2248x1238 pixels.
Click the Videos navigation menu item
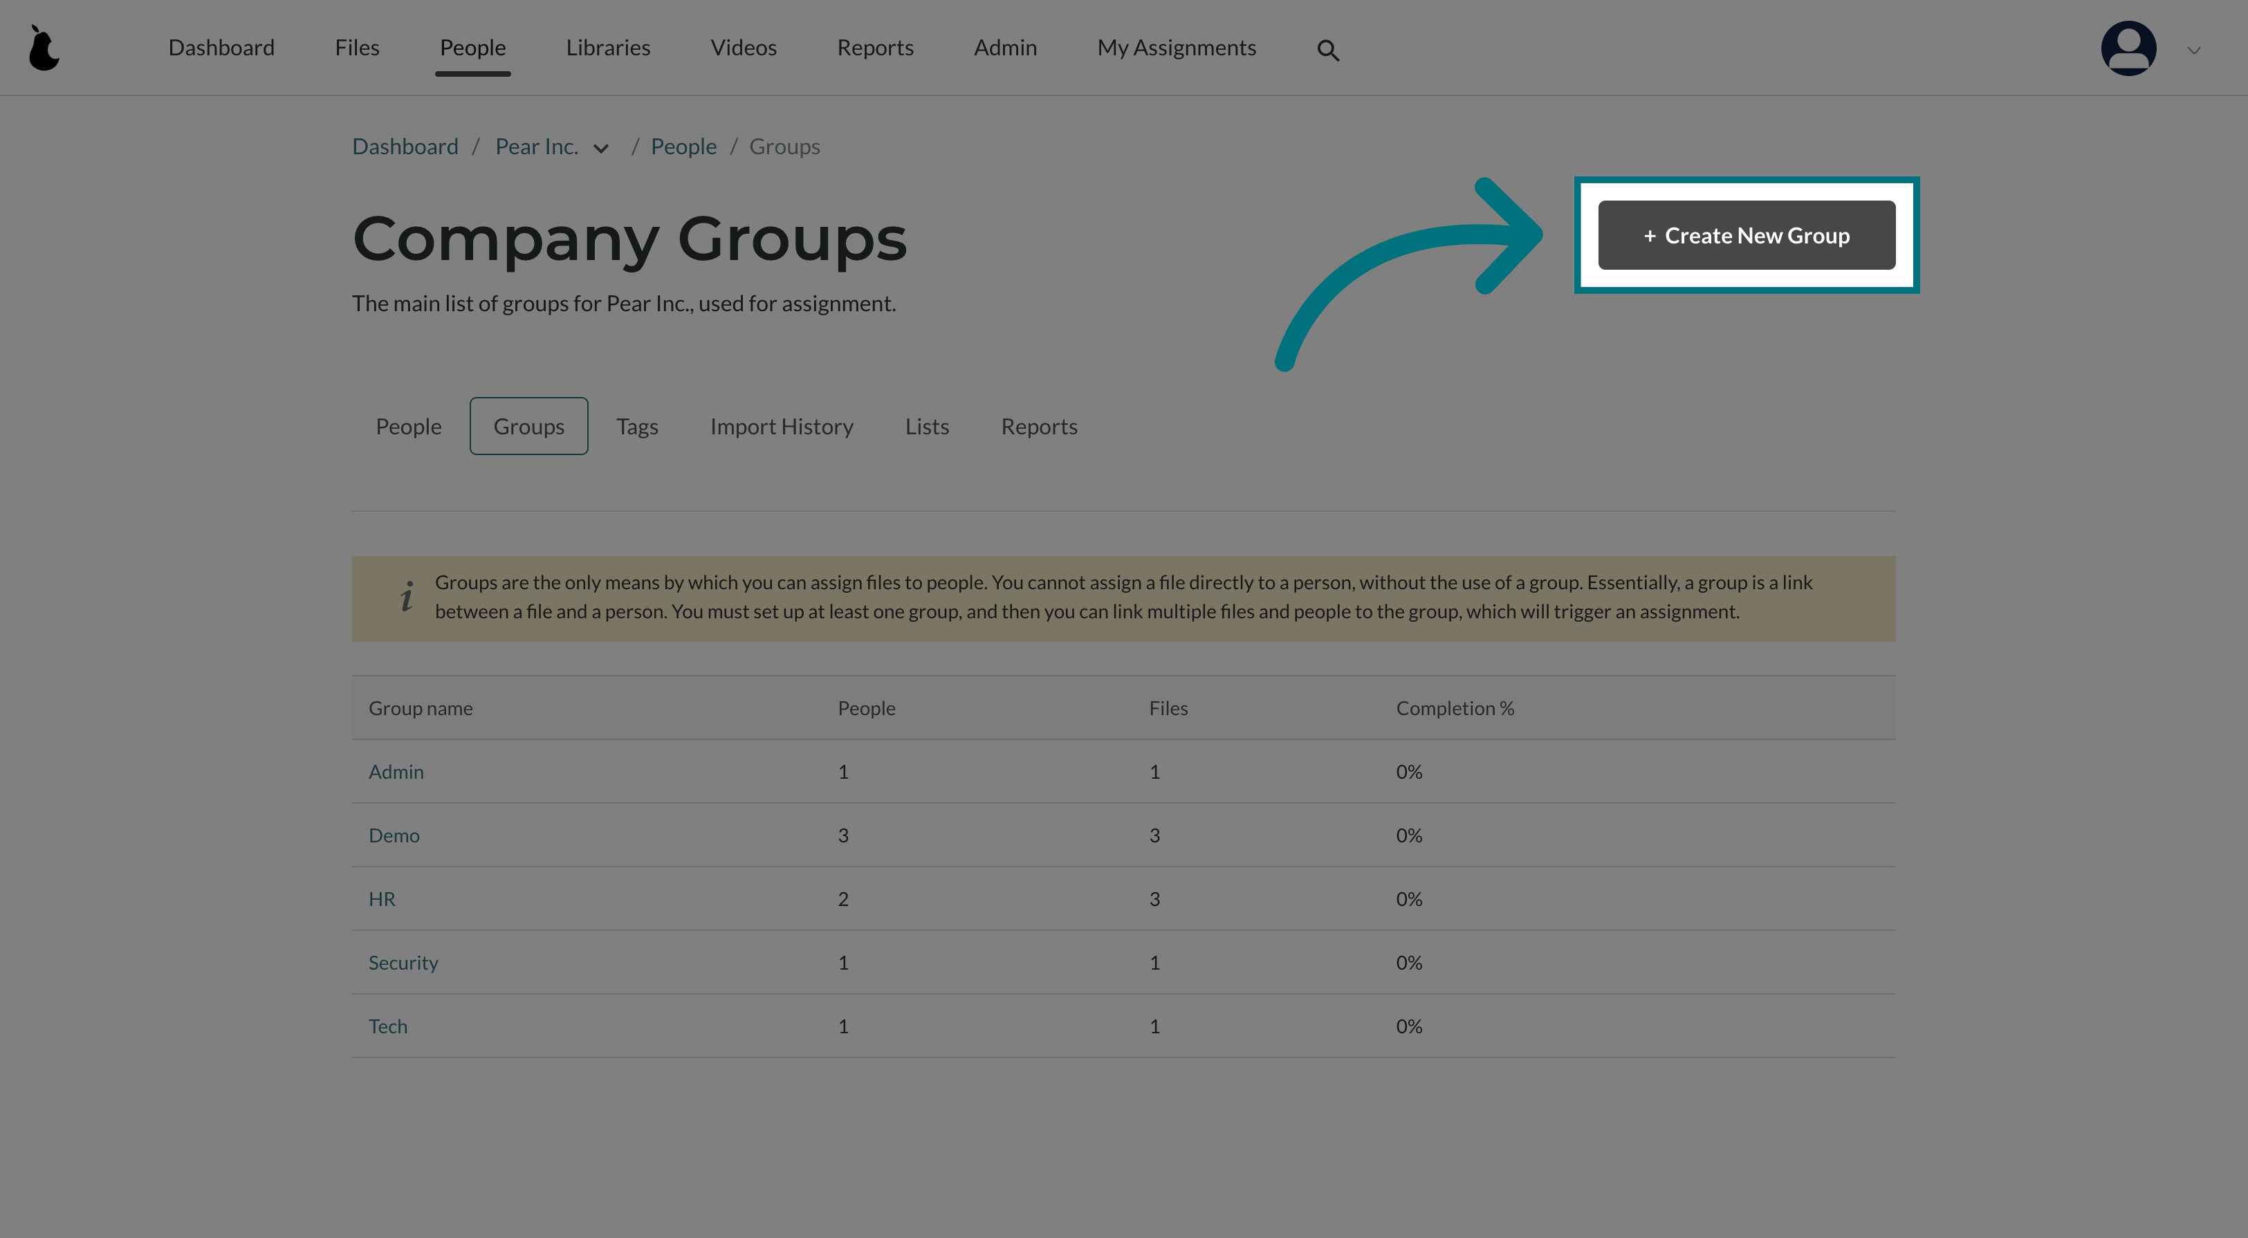coord(744,47)
